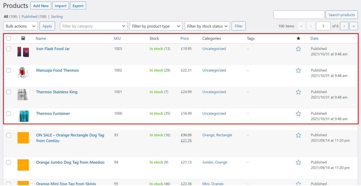Image resolution: width=361 pixels, height=186 pixels.
Task: Open the Thermos Funtainer product link
Action: click(x=53, y=114)
